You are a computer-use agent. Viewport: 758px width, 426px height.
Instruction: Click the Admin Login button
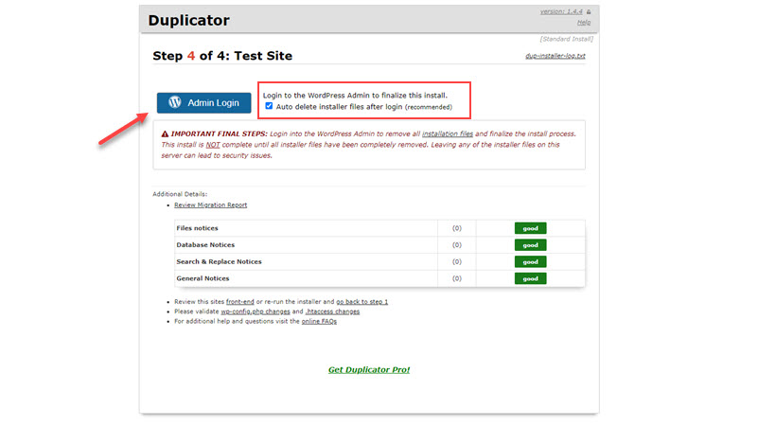203,103
